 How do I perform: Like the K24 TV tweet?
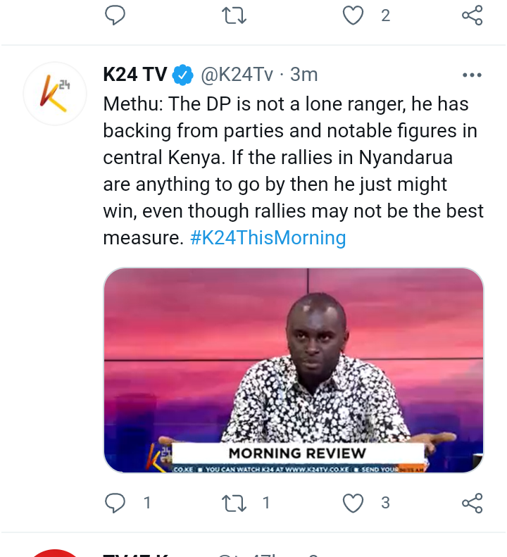353,503
